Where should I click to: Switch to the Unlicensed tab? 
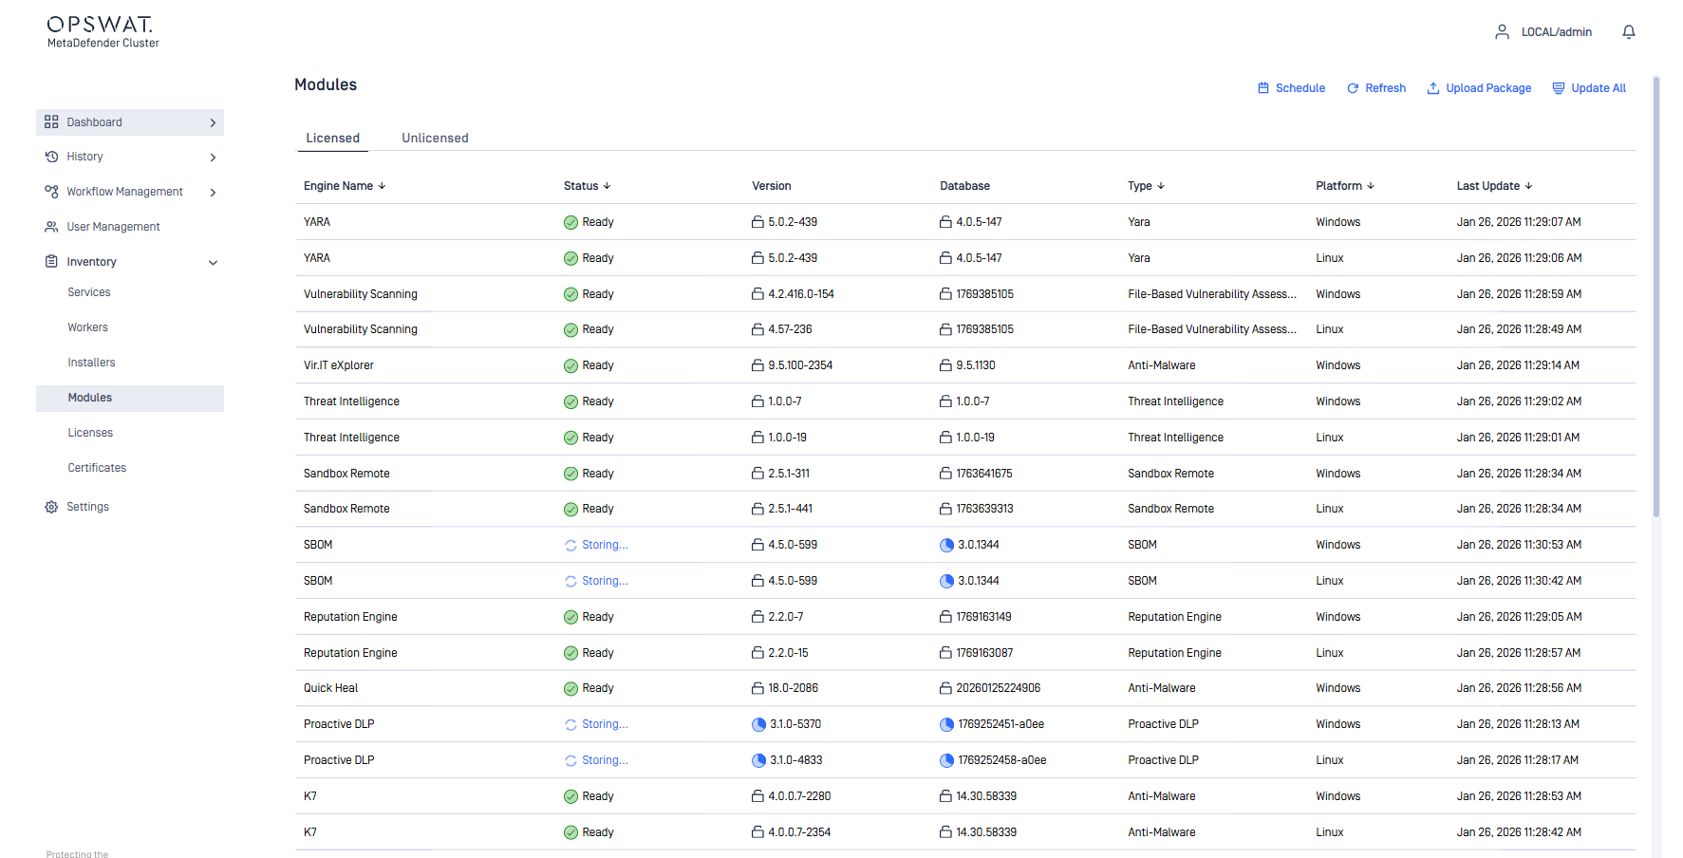(435, 138)
